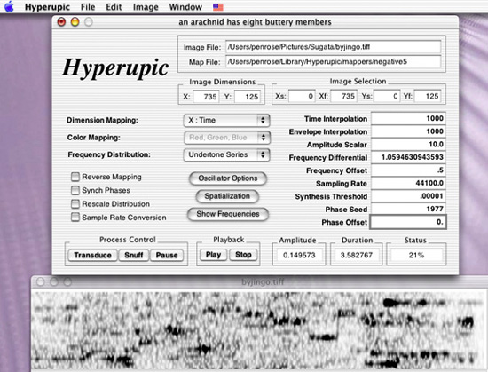Stop the playback
The image size is (488, 372).
(243, 255)
